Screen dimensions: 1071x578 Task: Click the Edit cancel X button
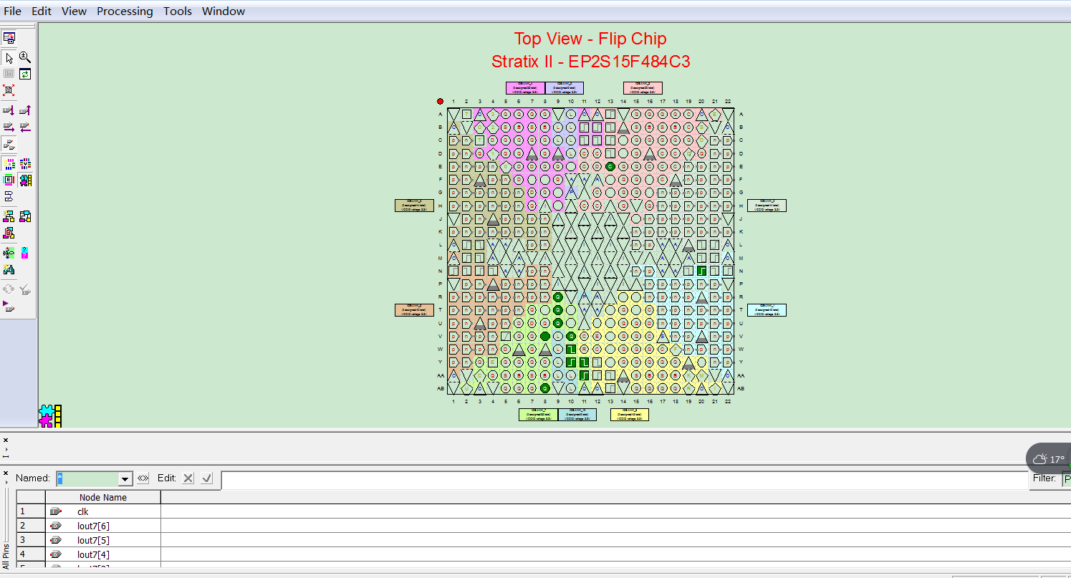pyautogui.click(x=188, y=478)
